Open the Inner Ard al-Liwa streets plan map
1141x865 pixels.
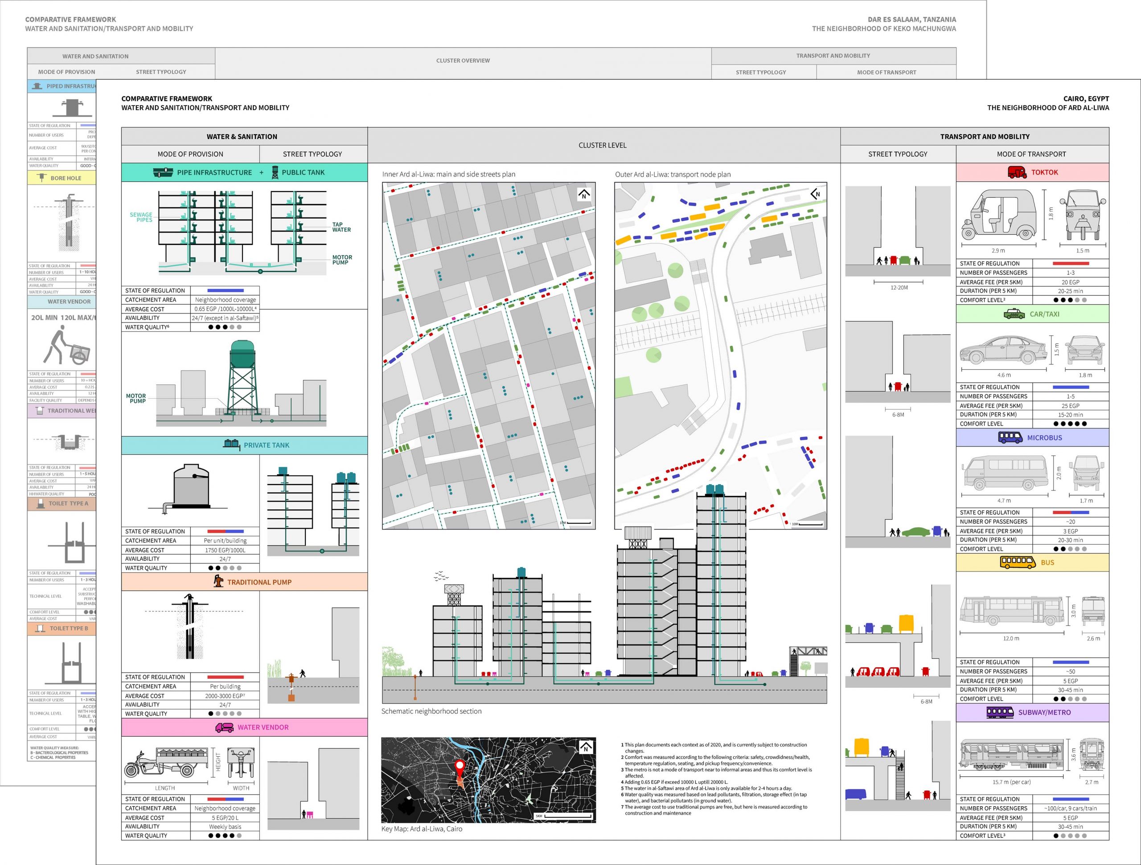488,356
